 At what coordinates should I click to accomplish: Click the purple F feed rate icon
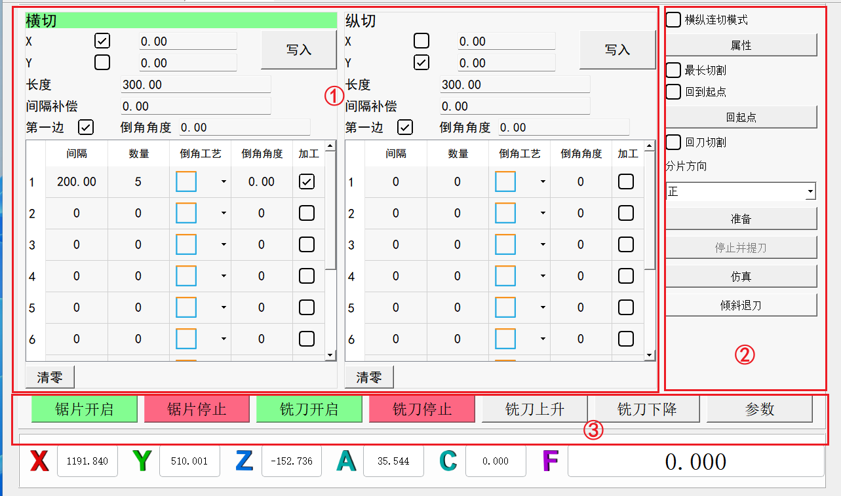point(550,461)
